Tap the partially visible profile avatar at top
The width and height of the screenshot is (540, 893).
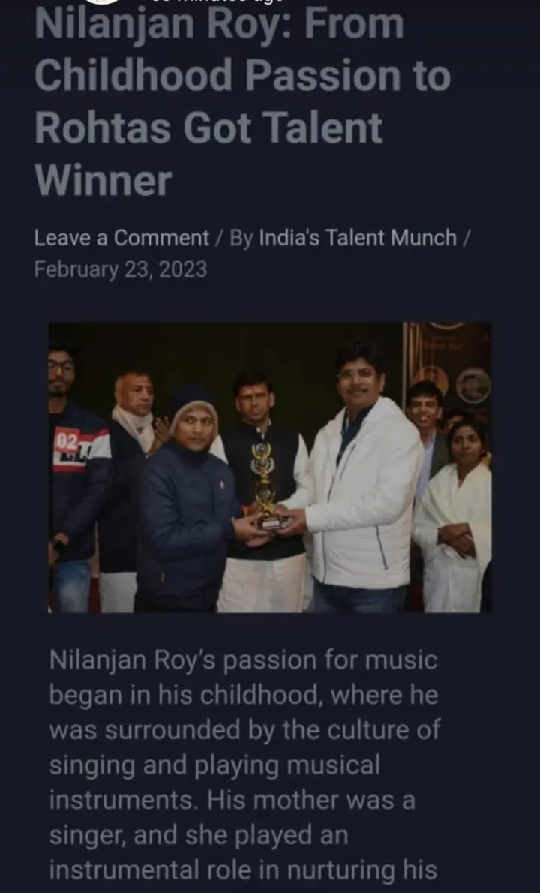point(101,2)
